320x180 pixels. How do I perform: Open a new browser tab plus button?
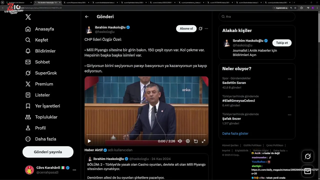pyautogui.click(x=294, y=2)
